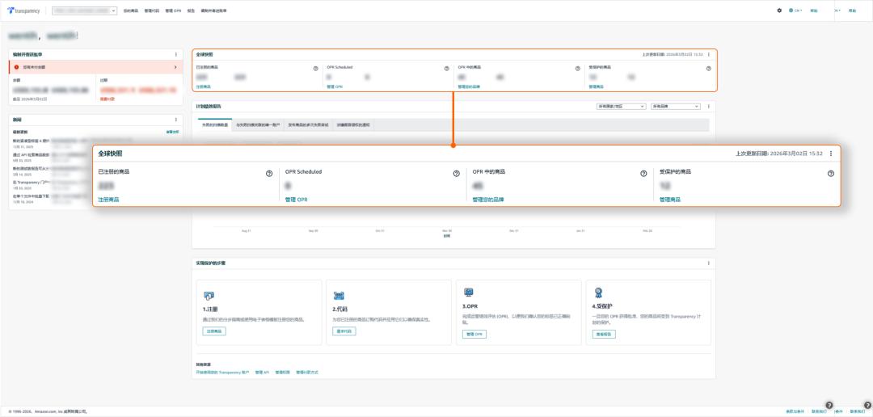Click the 查看报告 button

[605, 334]
